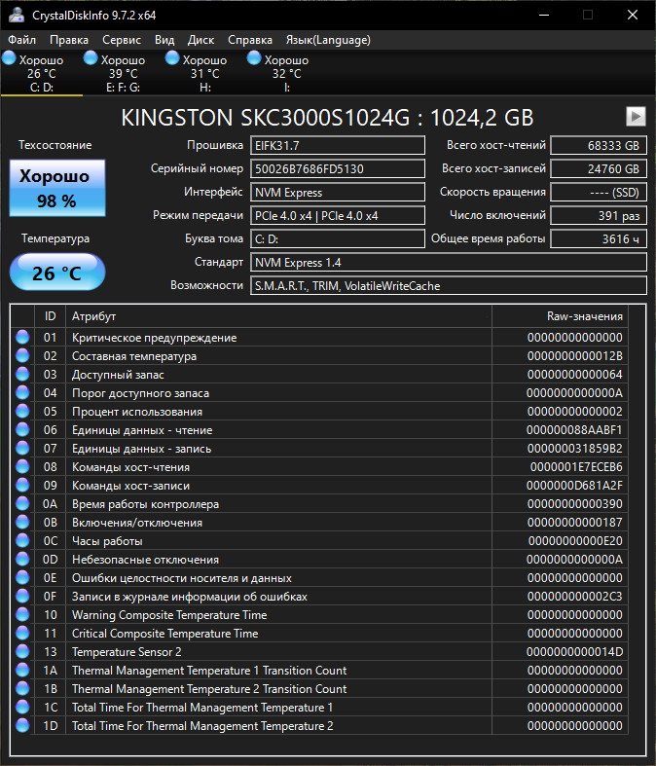Click the CrystalDiskInfo app icon in title bar

(x=16, y=16)
